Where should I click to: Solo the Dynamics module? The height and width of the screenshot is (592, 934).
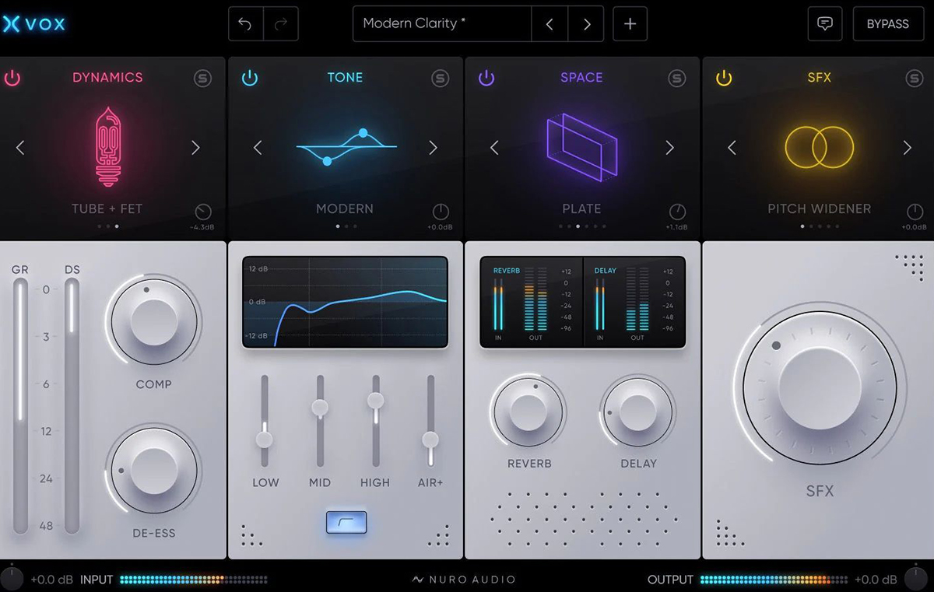tap(202, 78)
